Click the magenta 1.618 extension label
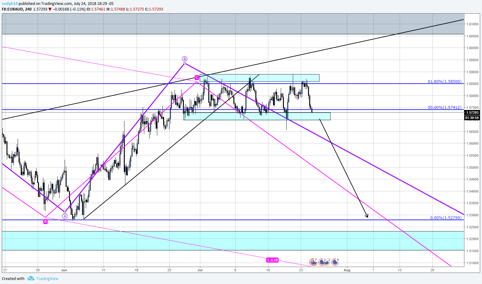This screenshot has width=482, height=284. click(272, 260)
